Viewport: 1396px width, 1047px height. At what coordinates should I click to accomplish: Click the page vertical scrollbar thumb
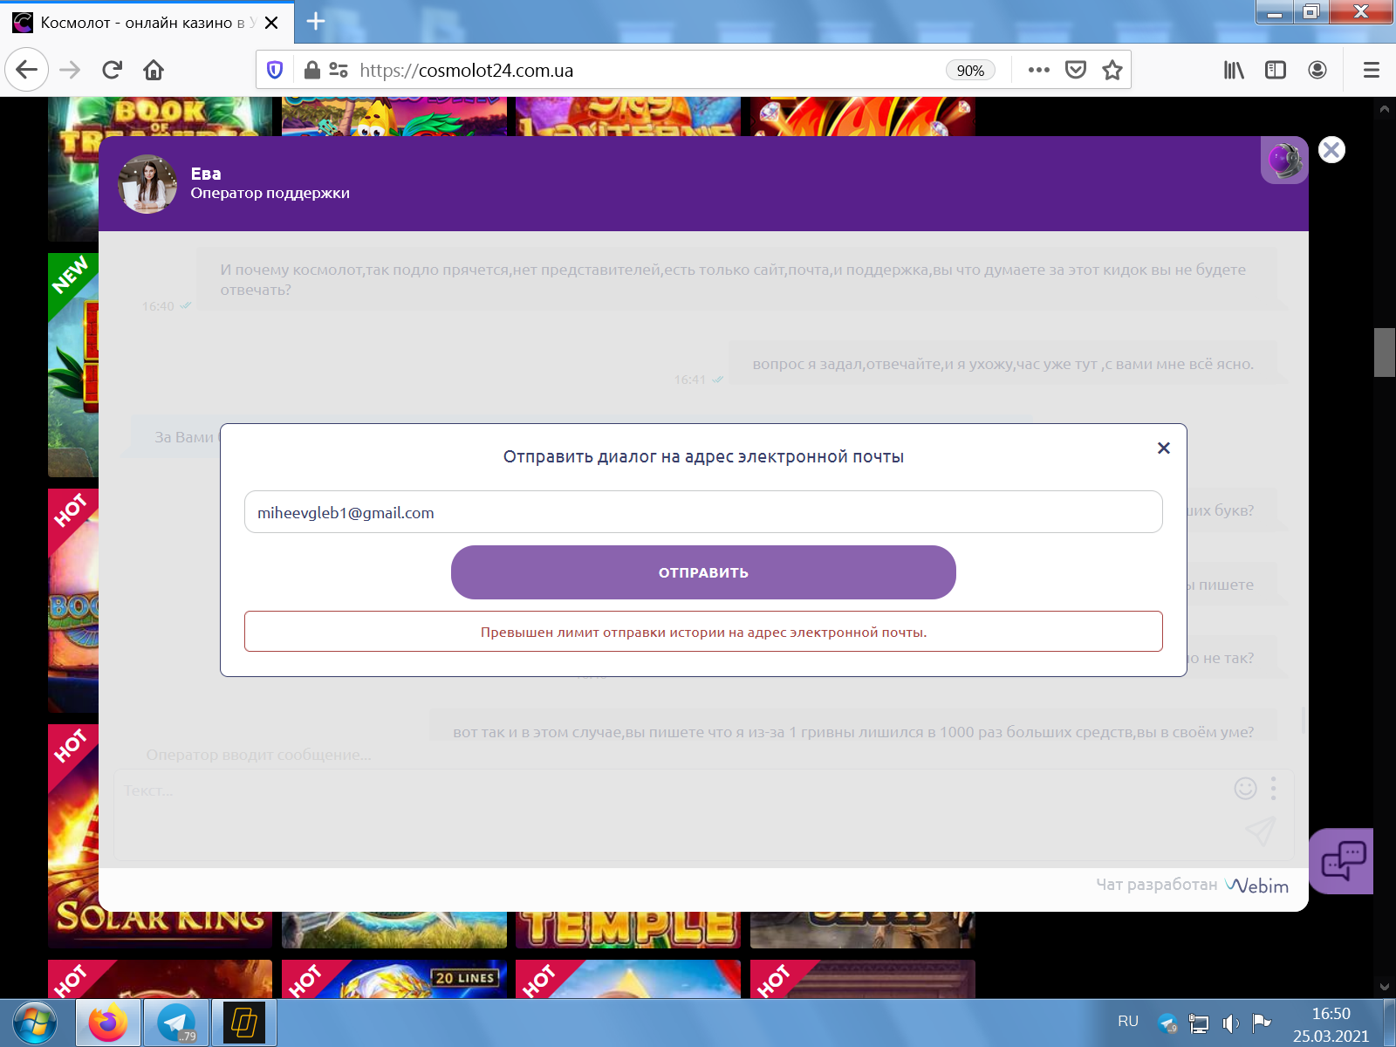point(1385,352)
